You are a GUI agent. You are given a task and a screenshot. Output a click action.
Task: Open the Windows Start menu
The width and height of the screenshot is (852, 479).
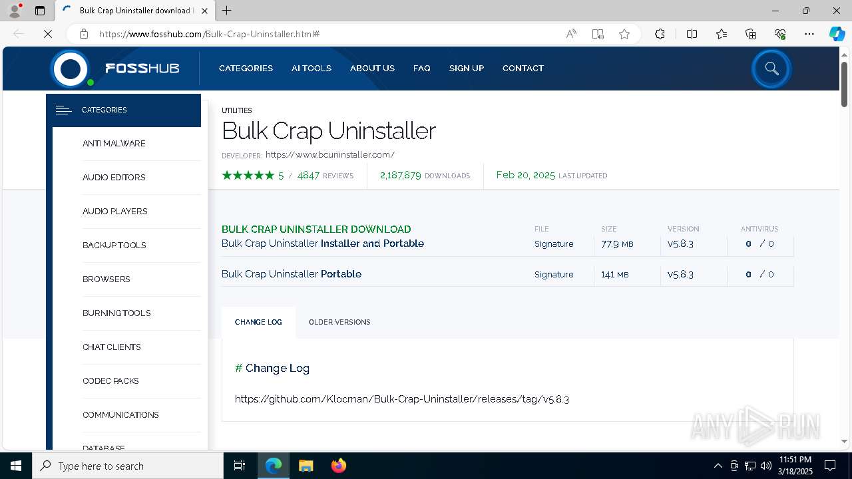[16, 466]
